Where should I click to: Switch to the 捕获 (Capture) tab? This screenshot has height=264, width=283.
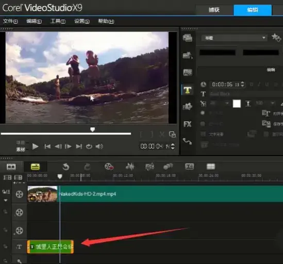(x=214, y=10)
